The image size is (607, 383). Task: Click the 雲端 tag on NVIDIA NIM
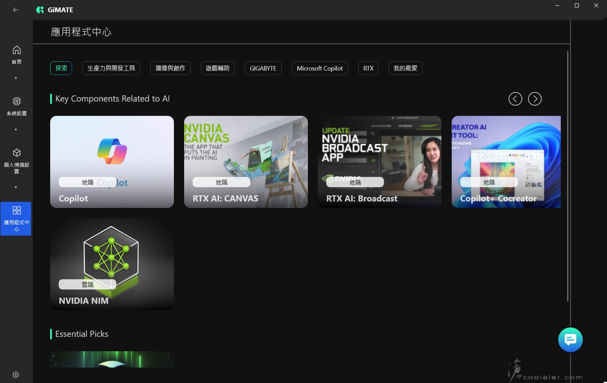(x=88, y=284)
